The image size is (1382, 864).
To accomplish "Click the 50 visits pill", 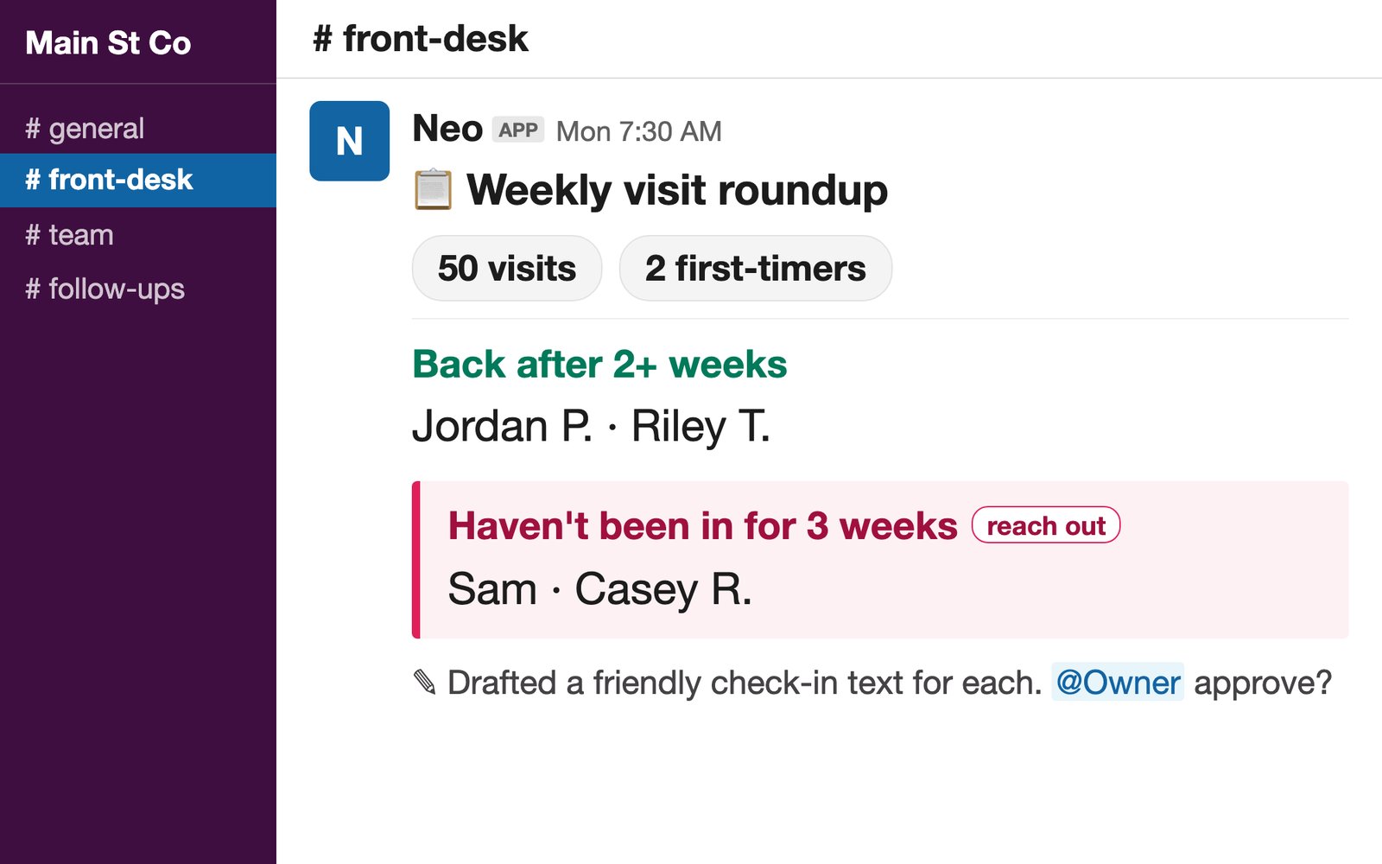I will [x=507, y=268].
